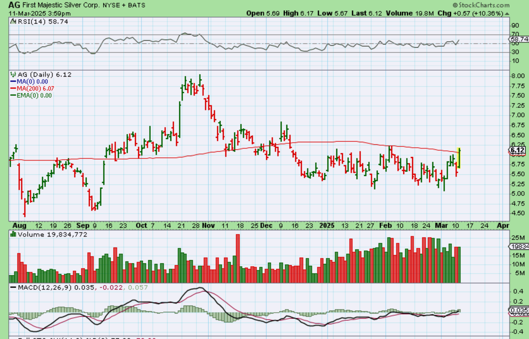The image size is (529, 339).
Task: Click the 6.50 price axis label
Action: (x=518, y=135)
